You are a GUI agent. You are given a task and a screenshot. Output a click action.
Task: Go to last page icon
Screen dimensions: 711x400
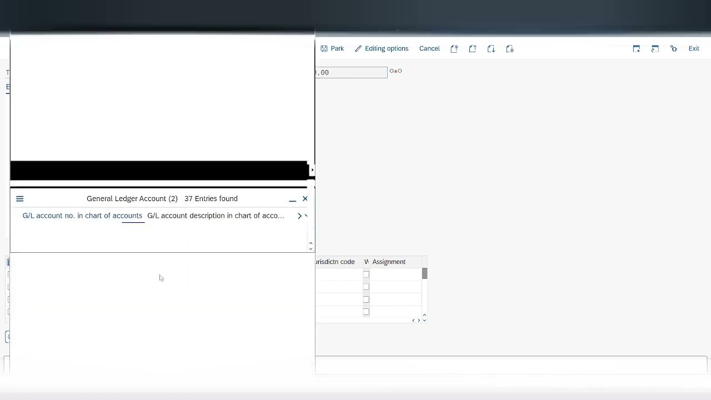[510, 49]
